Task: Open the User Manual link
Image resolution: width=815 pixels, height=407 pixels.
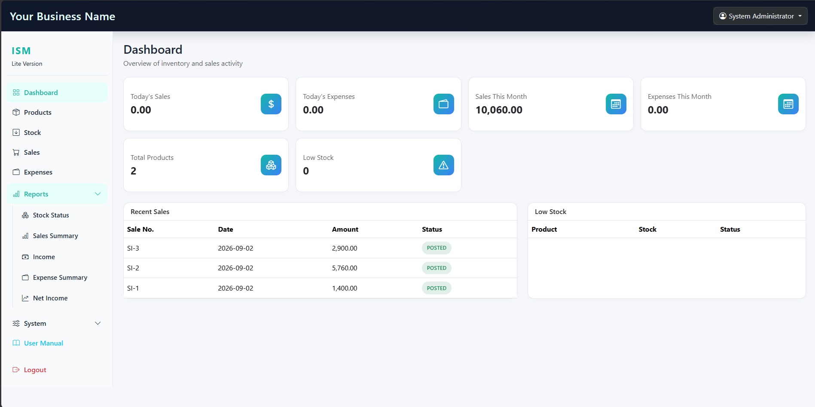Action: pyautogui.click(x=57, y=343)
